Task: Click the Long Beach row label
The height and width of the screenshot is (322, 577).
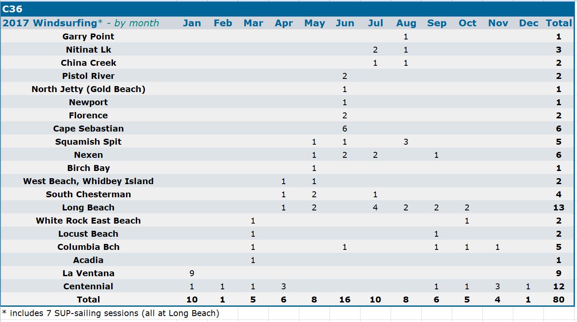Action: click(x=88, y=207)
